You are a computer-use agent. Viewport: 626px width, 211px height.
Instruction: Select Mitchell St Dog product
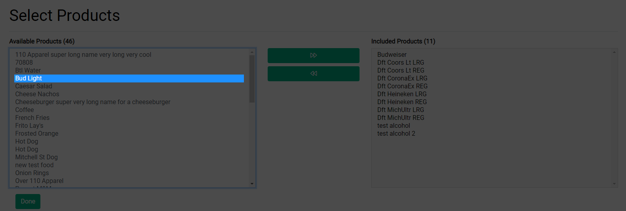(129, 157)
